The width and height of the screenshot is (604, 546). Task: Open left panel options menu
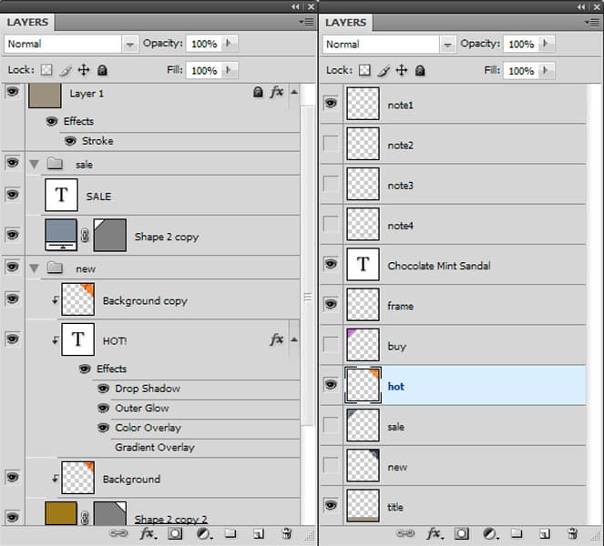click(x=307, y=23)
